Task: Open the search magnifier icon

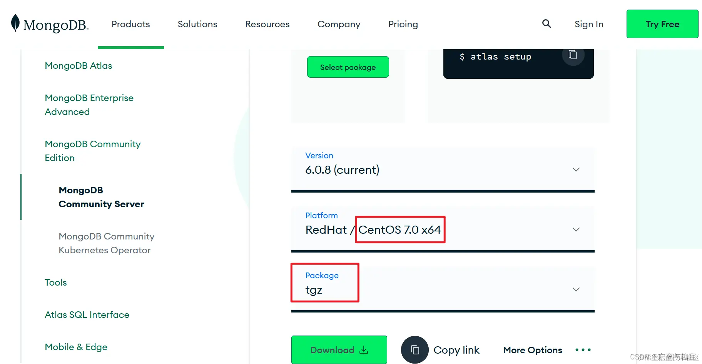Action: pyautogui.click(x=547, y=24)
